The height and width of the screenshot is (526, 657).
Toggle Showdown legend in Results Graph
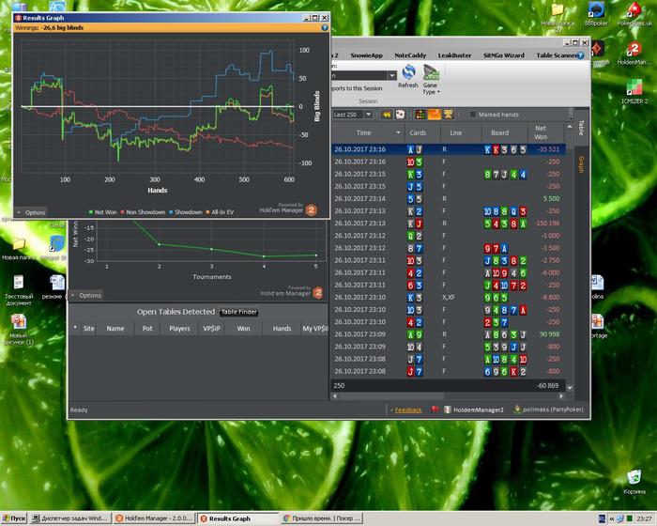pyautogui.click(x=185, y=212)
